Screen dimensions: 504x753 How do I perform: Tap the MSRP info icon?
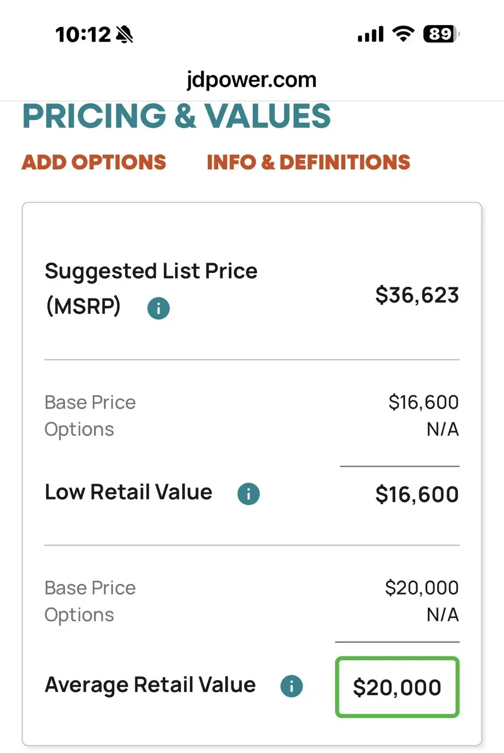(x=158, y=308)
